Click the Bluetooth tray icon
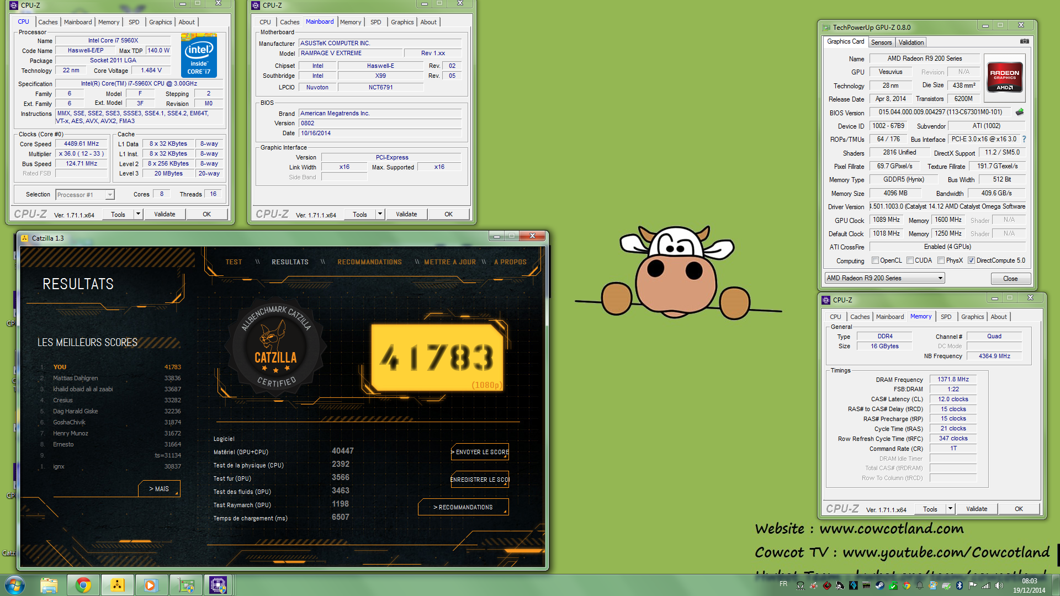 (x=960, y=586)
